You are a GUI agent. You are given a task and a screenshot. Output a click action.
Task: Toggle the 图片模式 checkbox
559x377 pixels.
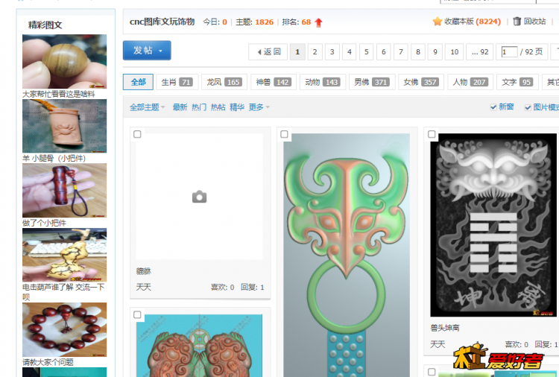528,107
